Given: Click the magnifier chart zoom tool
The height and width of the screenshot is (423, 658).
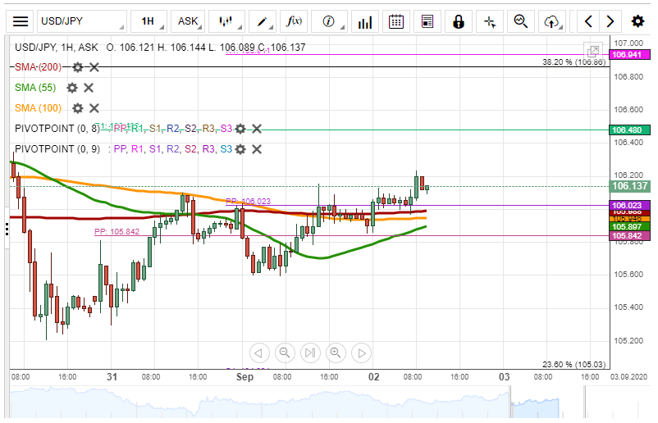Looking at the screenshot, I should pyautogui.click(x=521, y=21).
